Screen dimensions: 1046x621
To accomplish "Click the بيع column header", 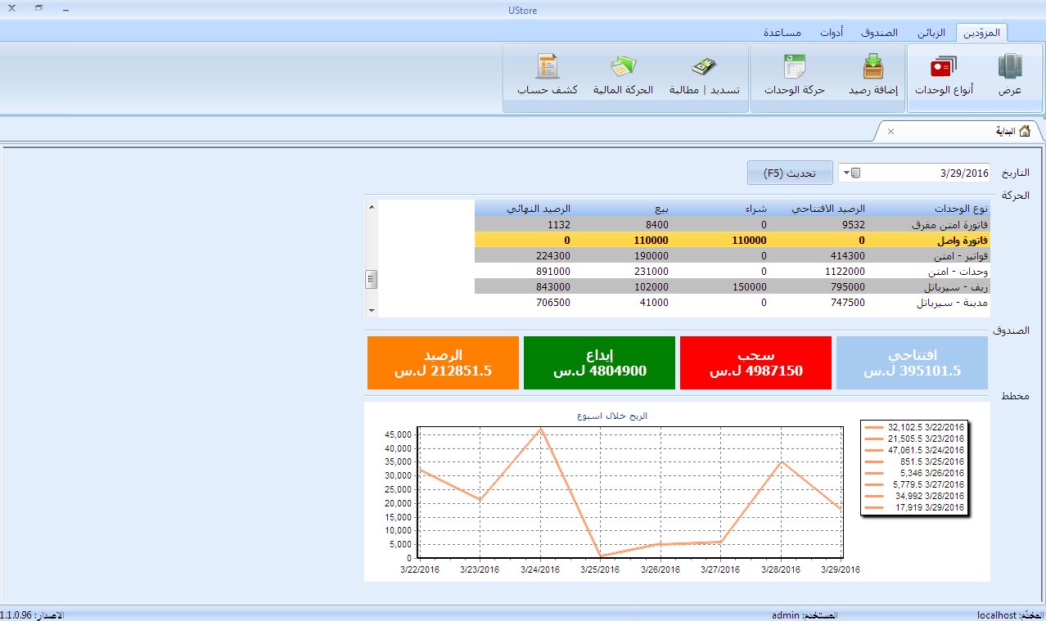I will click(620, 209).
